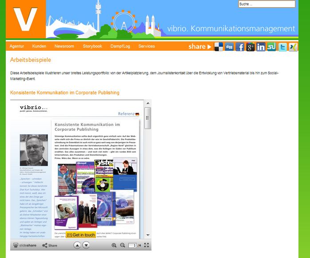Click the magazine covers collage in slide

(96, 193)
